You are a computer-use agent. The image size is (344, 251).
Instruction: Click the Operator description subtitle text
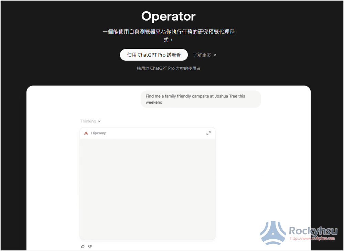tap(169, 36)
